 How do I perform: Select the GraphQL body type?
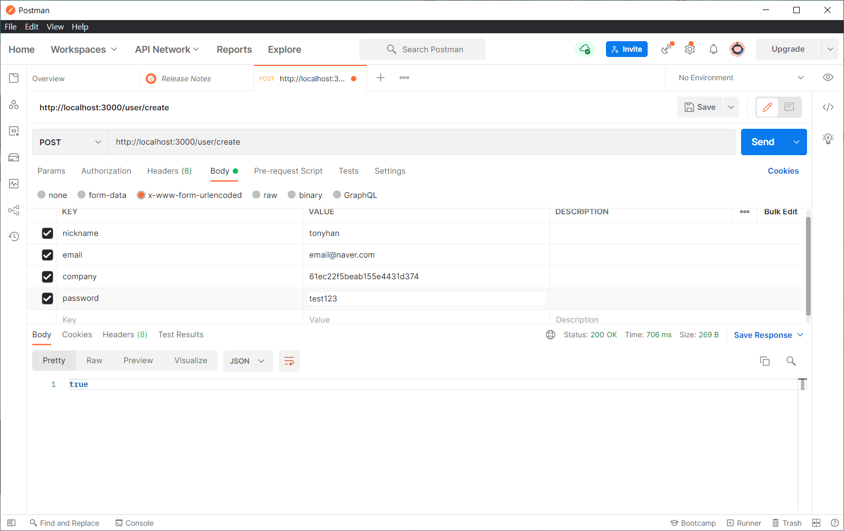click(337, 195)
